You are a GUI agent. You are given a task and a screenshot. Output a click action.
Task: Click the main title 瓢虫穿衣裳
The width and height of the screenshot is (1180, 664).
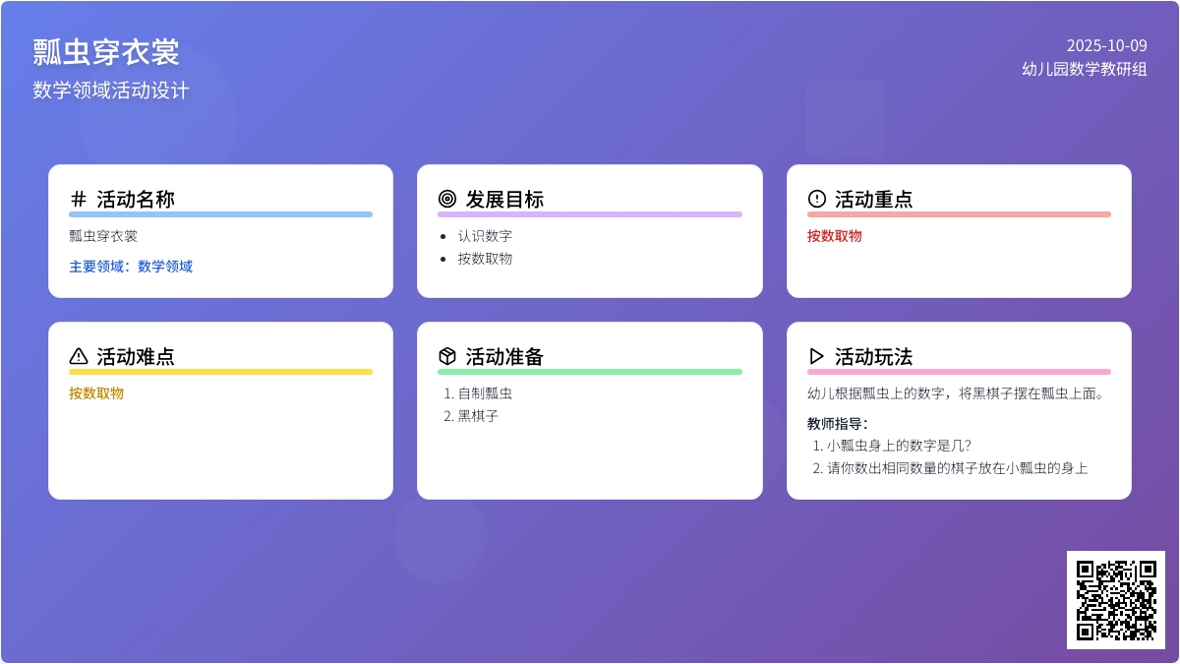click(x=106, y=52)
